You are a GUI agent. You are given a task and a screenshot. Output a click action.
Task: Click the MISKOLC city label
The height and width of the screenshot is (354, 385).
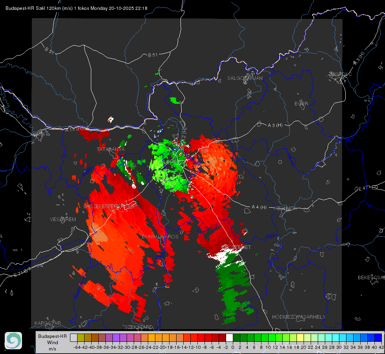(x=341, y=74)
